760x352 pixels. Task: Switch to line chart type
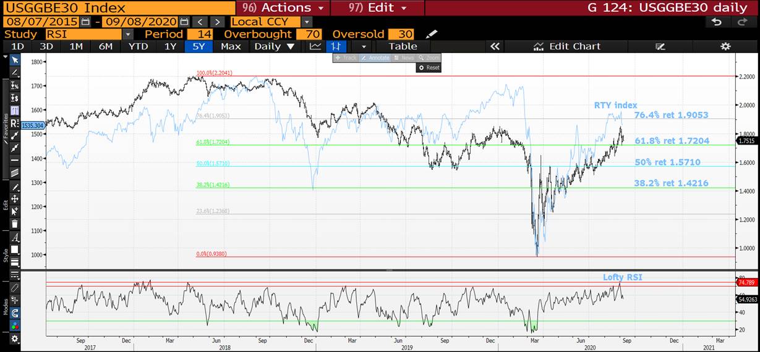pos(315,46)
